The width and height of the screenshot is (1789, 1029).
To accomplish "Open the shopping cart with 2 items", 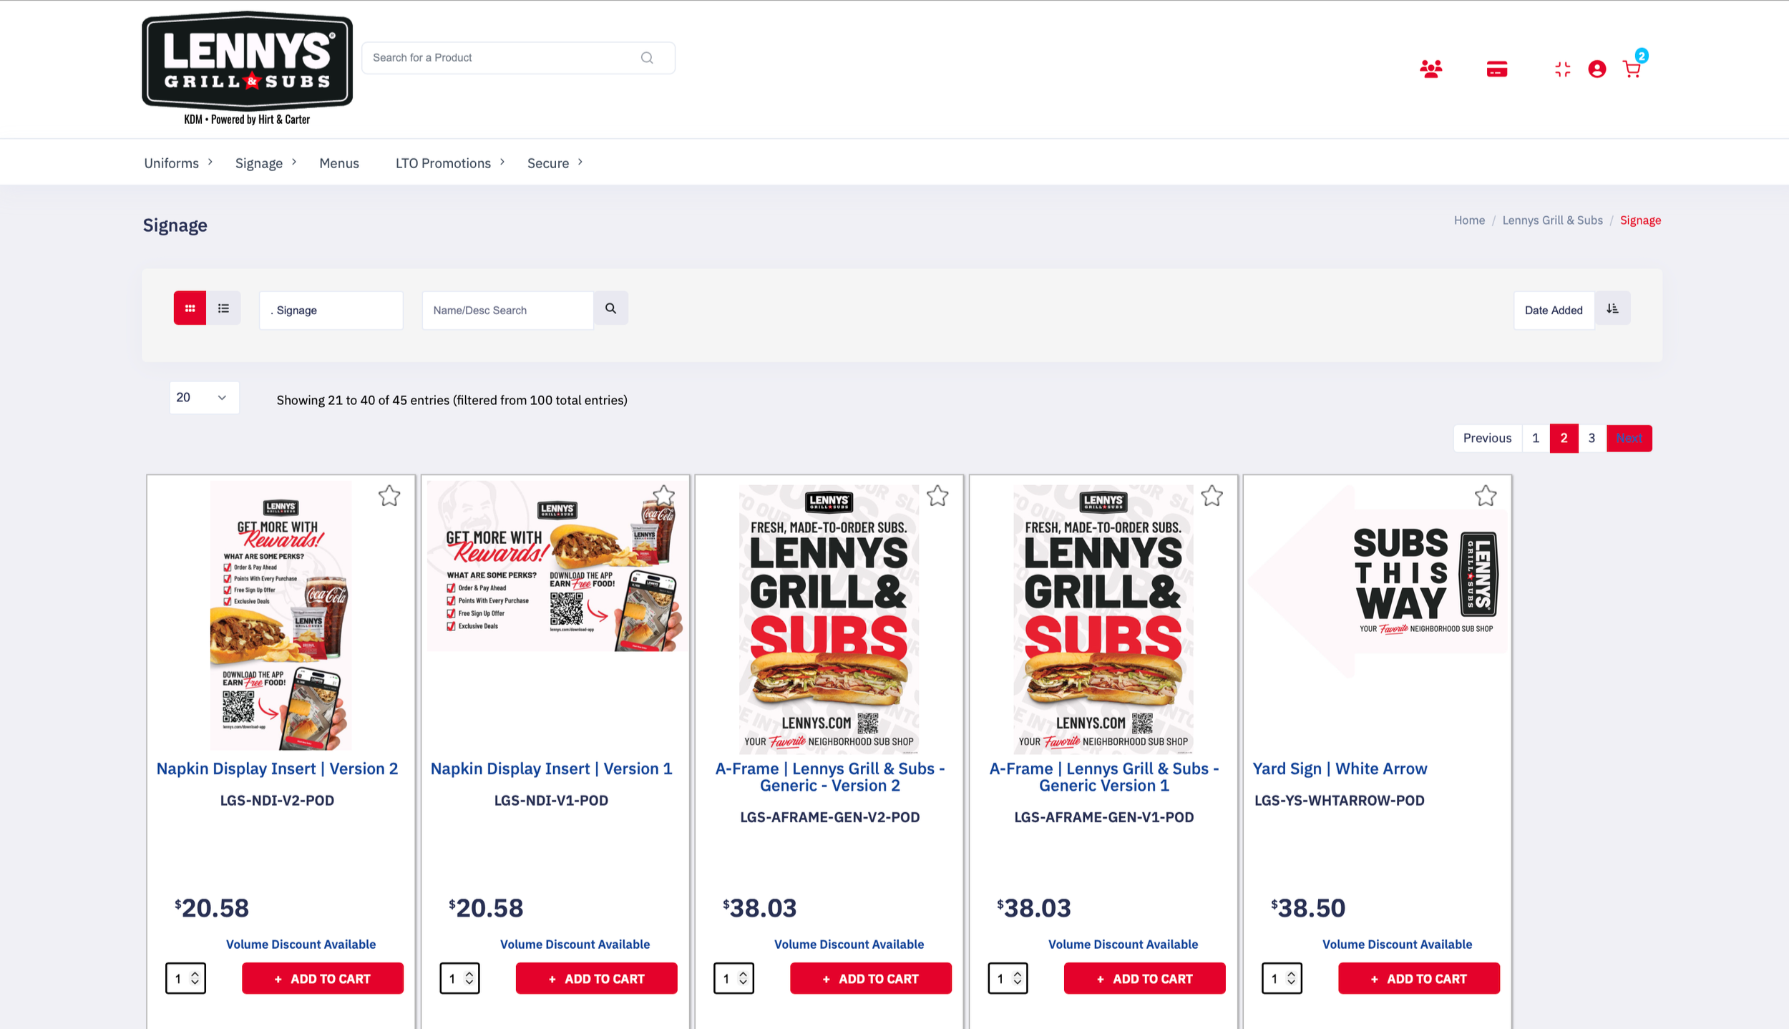I will (1632, 68).
